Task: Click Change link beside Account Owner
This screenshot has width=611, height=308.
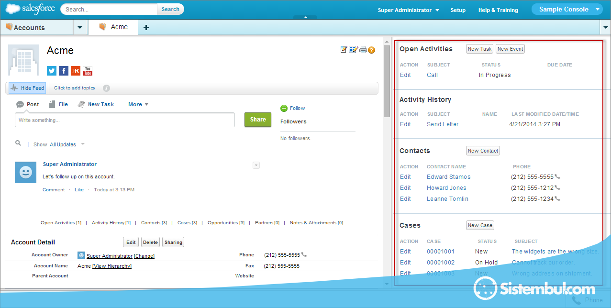Action: [x=144, y=256]
